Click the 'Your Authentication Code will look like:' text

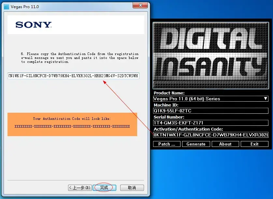pos(72,119)
